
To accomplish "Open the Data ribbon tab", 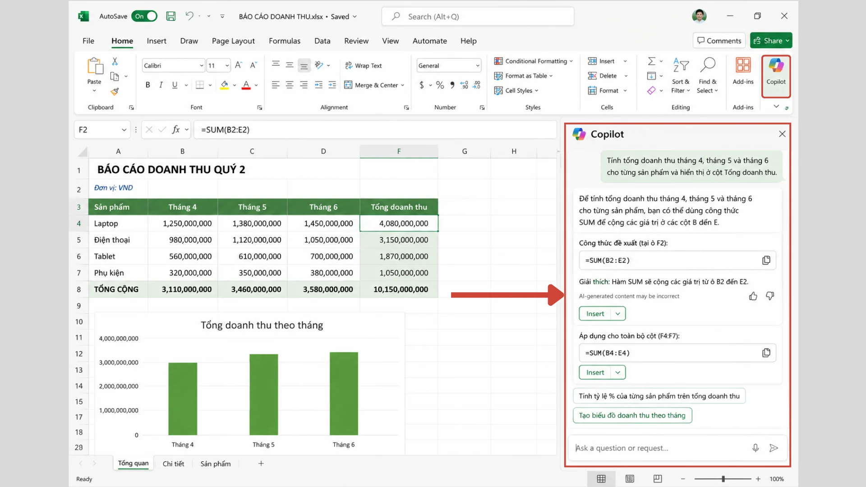I will click(322, 41).
